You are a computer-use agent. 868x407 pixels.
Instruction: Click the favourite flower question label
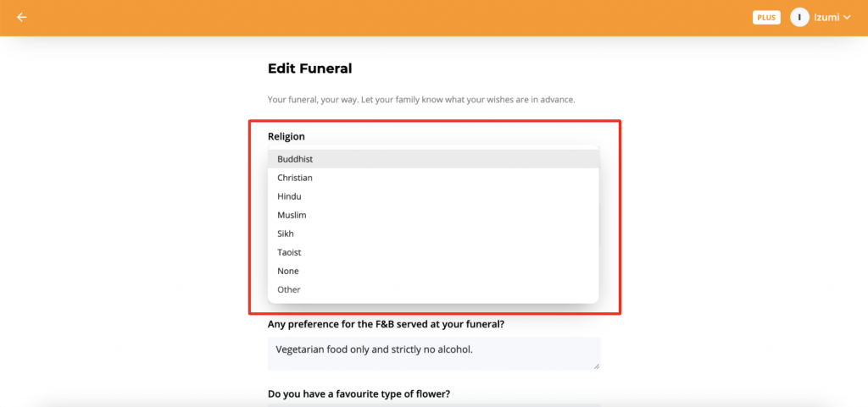click(359, 393)
